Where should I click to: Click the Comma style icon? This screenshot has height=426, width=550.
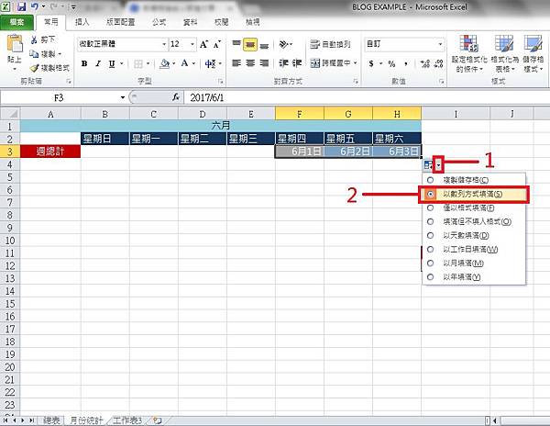(406, 63)
